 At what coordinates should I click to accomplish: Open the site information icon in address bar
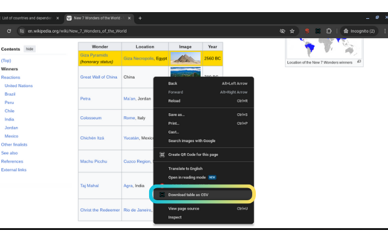click(22, 31)
